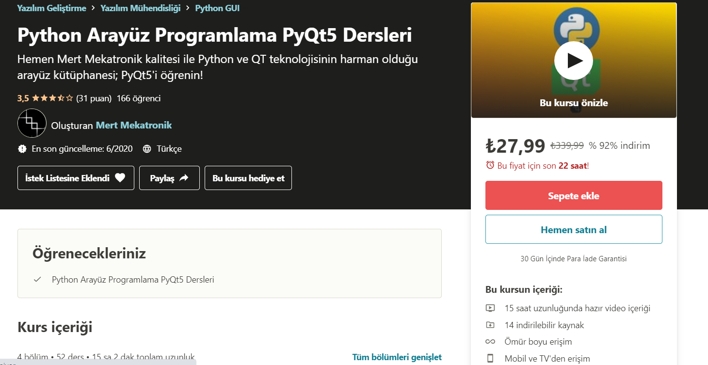Viewport: 708px width, 365px height.
Task: Click Hemen satın al button
Action: 574,229
